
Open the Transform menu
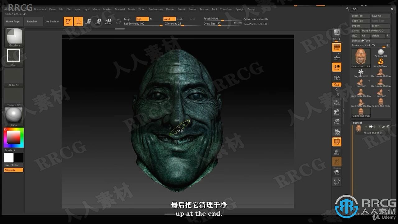[226, 9]
